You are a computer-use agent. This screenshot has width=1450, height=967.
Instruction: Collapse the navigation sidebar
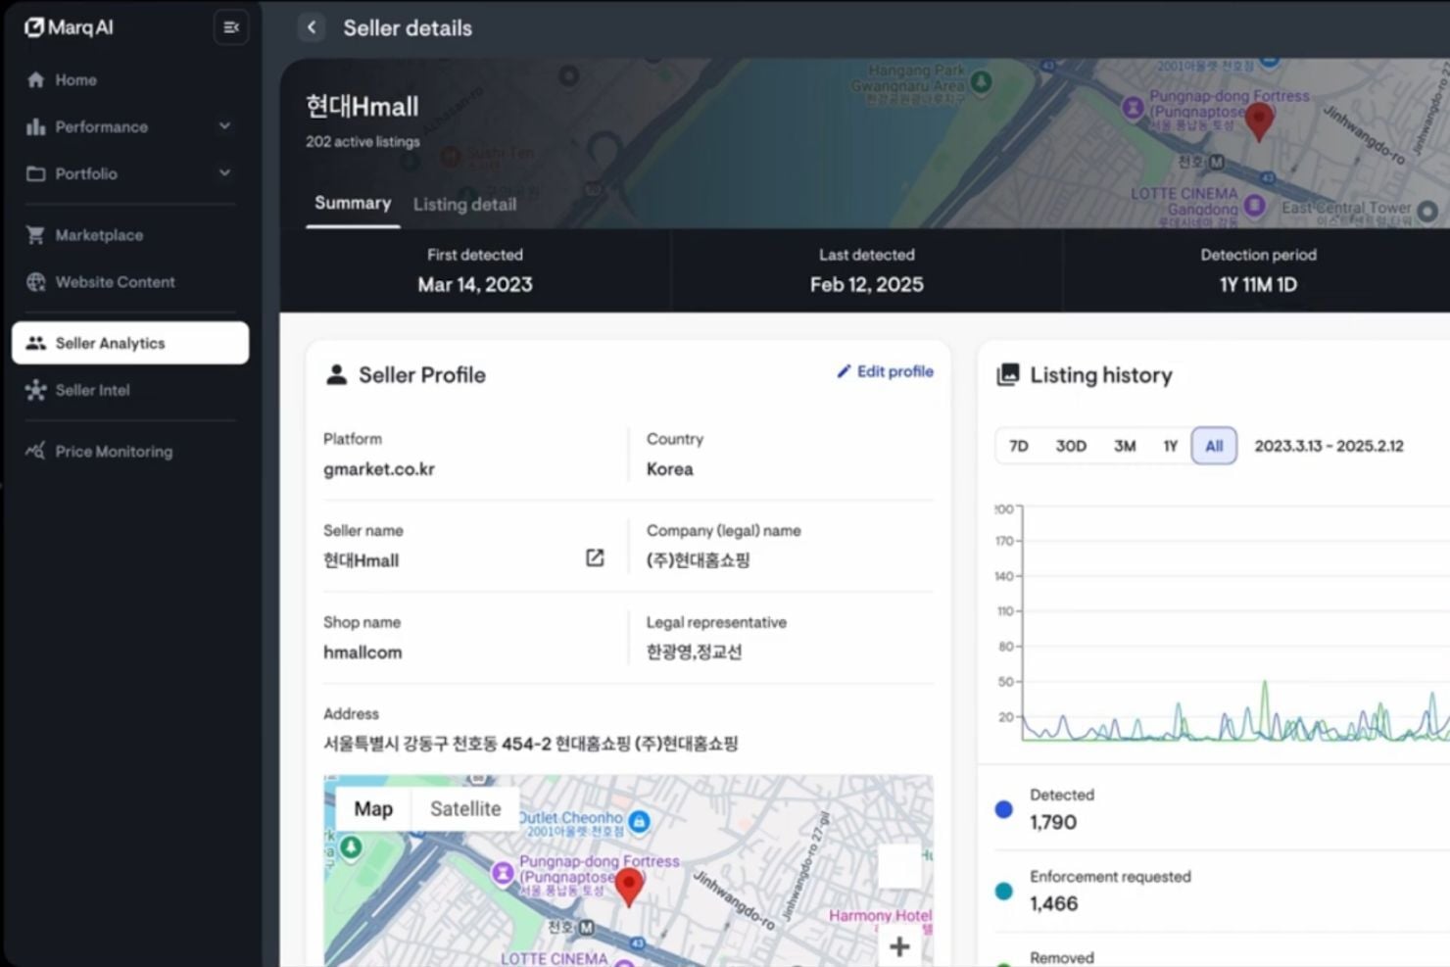231,27
